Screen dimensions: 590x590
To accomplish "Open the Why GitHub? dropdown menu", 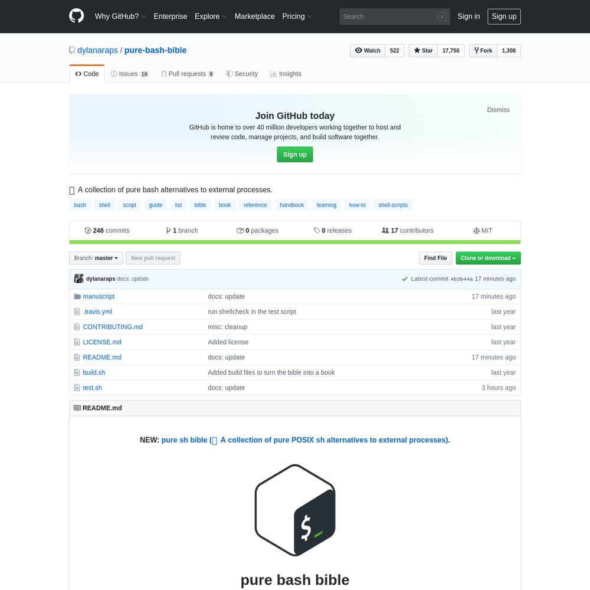I will click(120, 17).
